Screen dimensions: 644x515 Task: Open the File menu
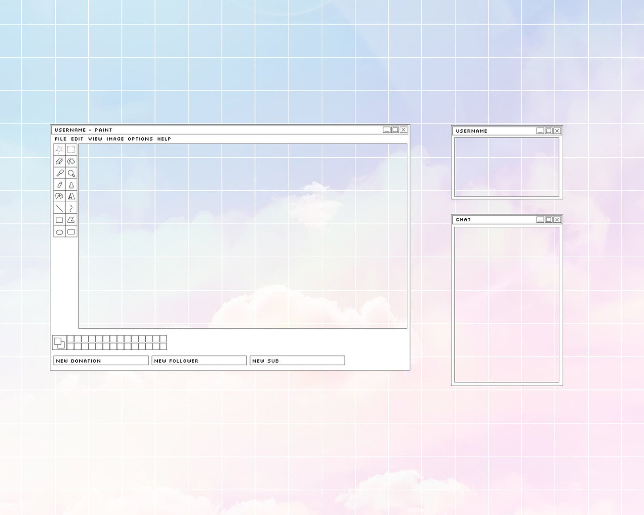[59, 139]
